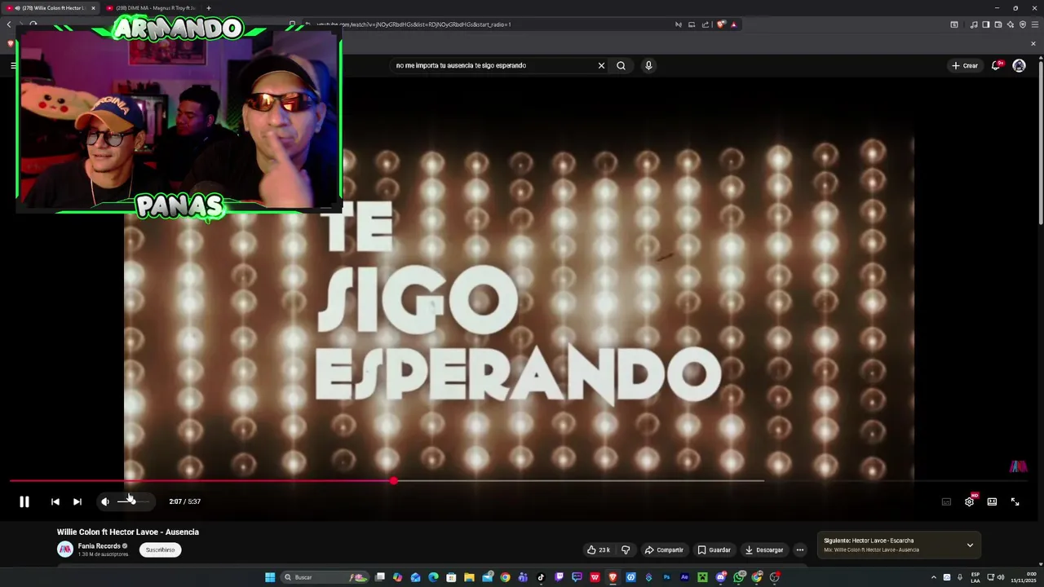
Task: Open the Fania Records channel name link
Action: (x=99, y=546)
